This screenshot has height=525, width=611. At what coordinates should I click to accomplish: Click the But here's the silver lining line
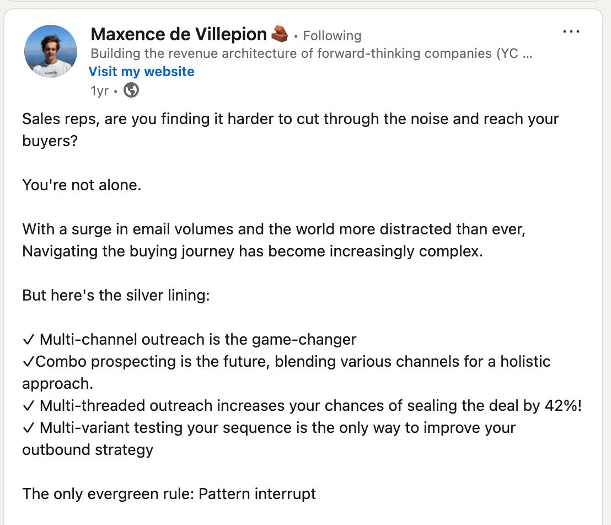(116, 296)
